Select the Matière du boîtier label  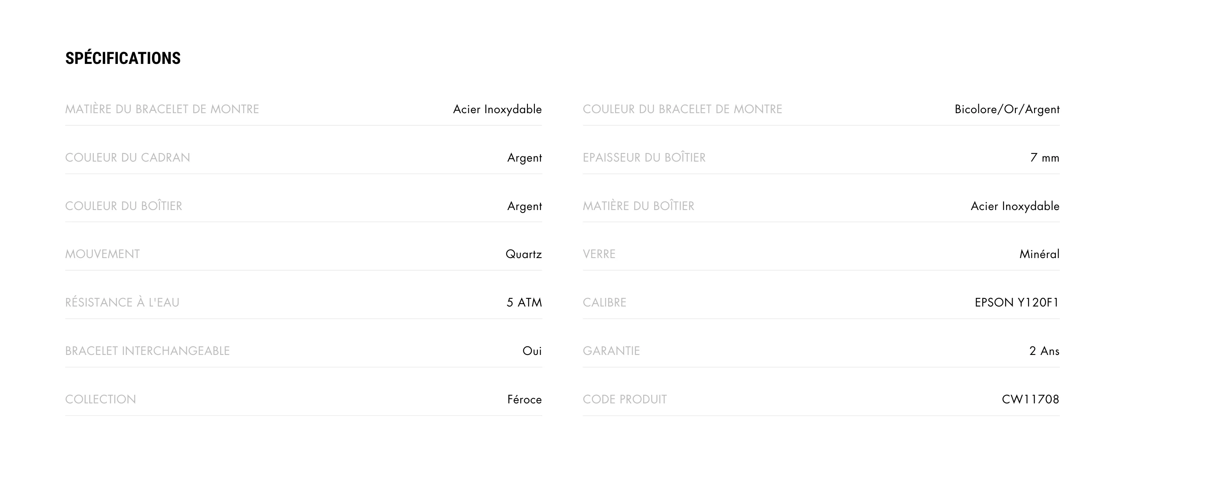[639, 206]
